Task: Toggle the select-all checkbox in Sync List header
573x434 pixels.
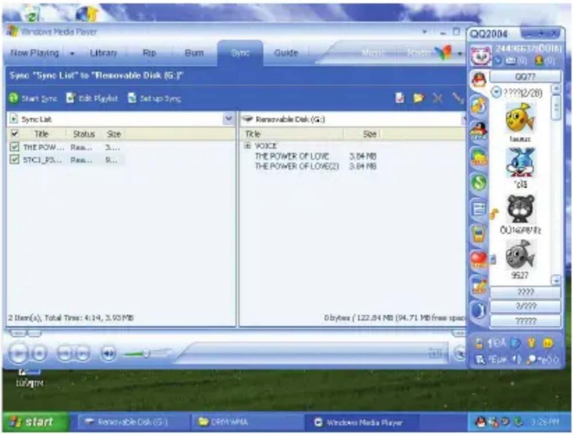Action: click(x=15, y=133)
